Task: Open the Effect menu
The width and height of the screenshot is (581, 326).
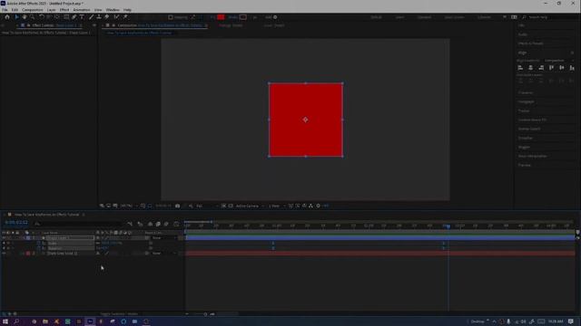Action: [x=64, y=10]
